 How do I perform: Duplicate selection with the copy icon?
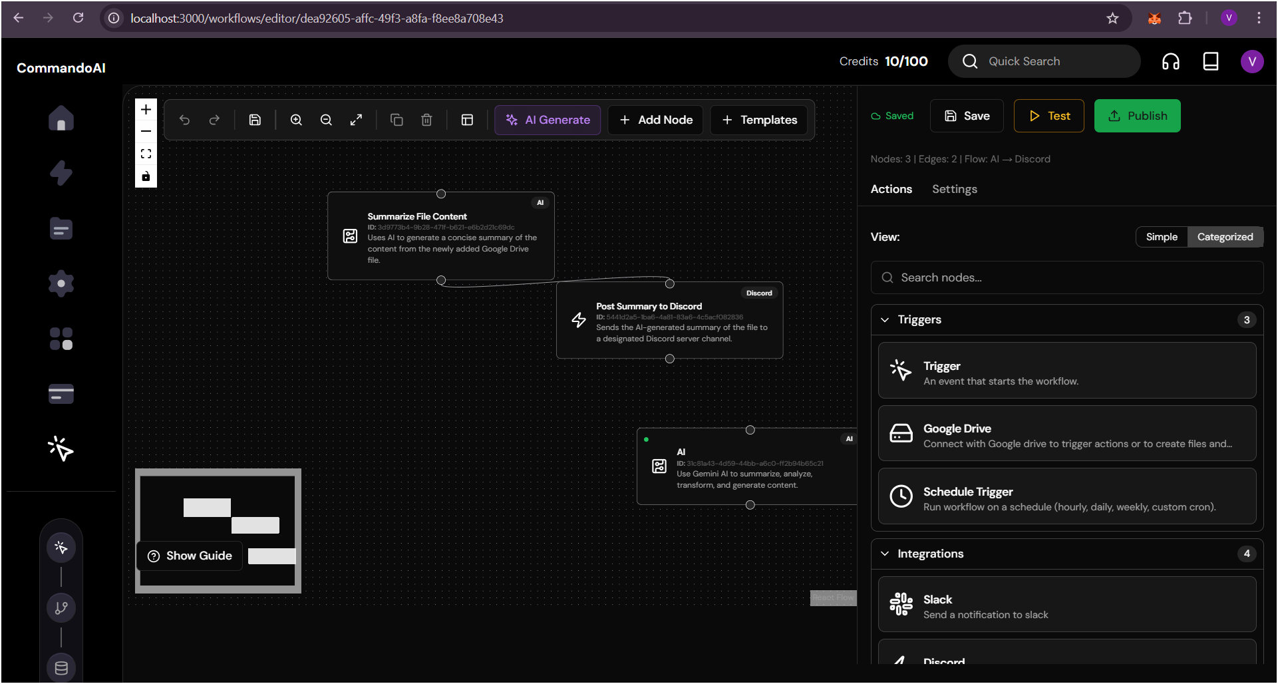pos(397,120)
